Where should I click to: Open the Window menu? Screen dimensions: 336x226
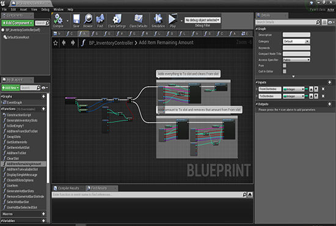click(58, 9)
